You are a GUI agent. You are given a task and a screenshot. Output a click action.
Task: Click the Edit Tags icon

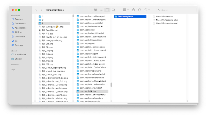139,10
